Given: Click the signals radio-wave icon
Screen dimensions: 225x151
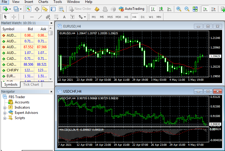Looking at the screenshot, I should tap(113, 9).
